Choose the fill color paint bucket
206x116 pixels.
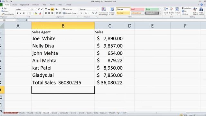click(x=36, y=13)
